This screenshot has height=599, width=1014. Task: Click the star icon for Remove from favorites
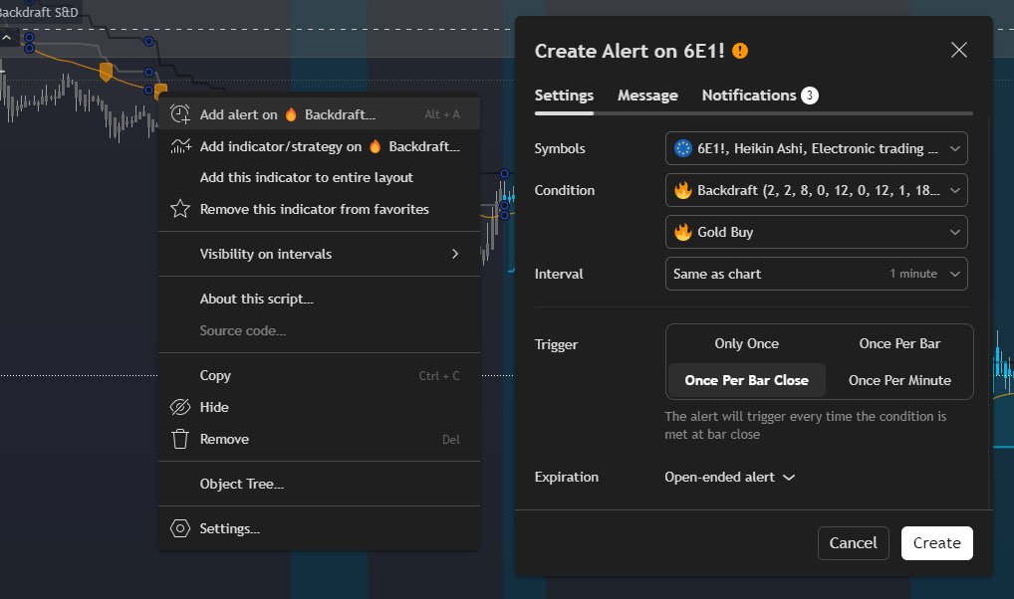180,209
